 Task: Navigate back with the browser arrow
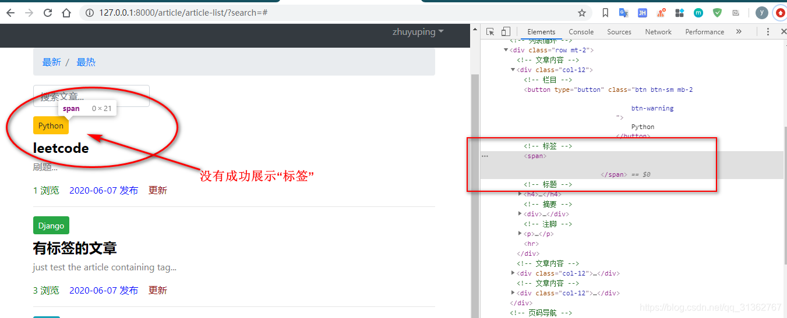(x=10, y=12)
